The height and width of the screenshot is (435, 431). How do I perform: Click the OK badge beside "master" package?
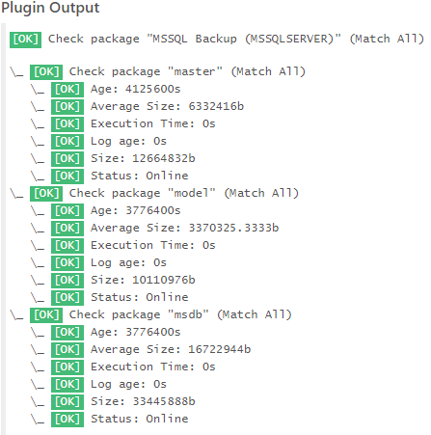46,71
